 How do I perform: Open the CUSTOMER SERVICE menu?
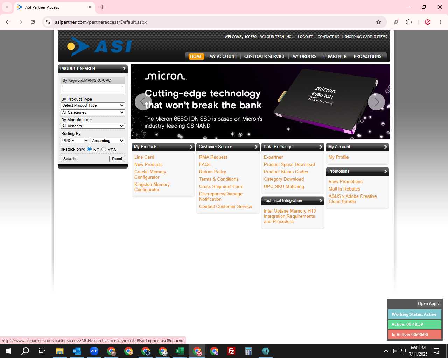point(265,56)
